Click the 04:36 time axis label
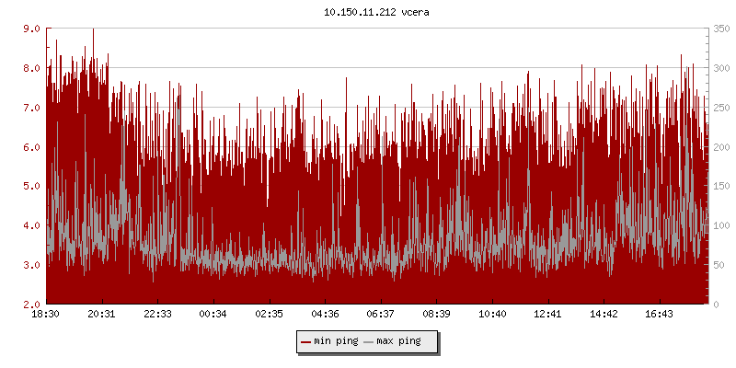 [325, 315]
